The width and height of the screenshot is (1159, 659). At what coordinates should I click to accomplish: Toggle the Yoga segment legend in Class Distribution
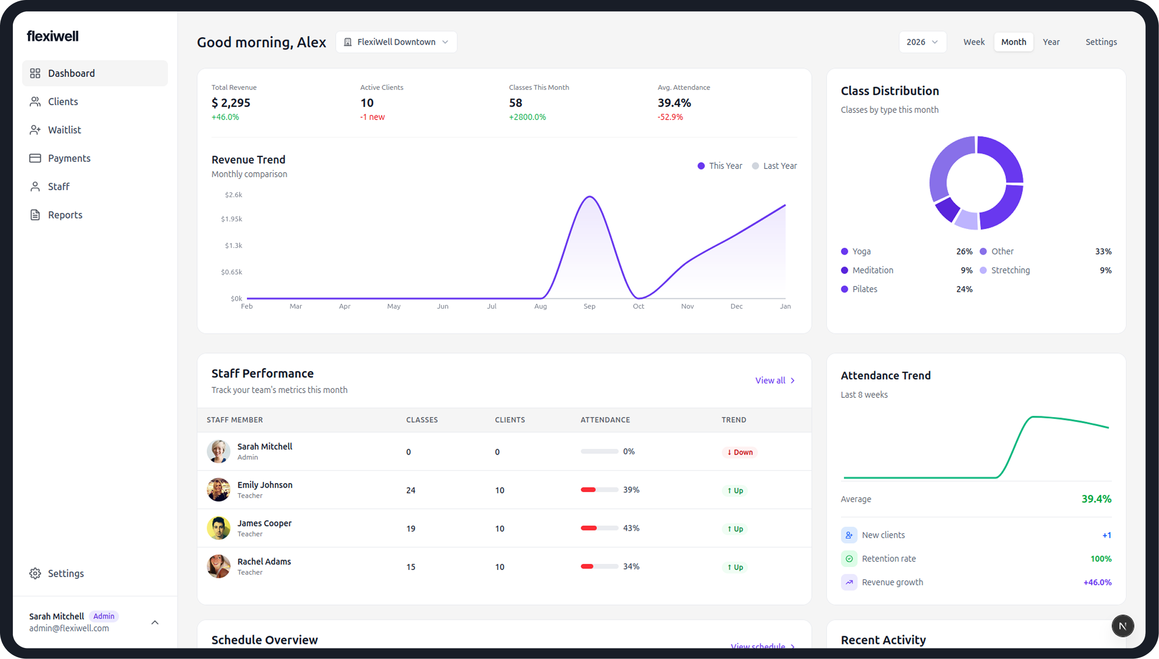(844, 251)
